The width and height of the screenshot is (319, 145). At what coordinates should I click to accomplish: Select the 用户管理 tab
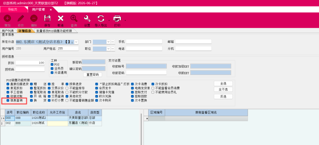click(38, 10)
